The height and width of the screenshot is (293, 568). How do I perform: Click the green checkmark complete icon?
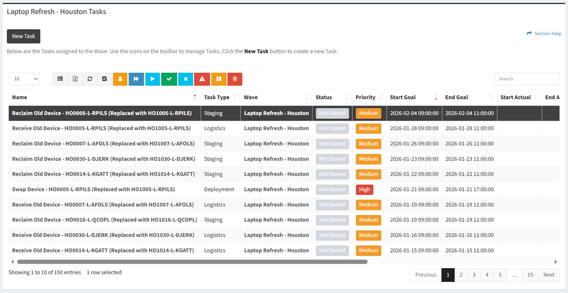click(x=169, y=79)
